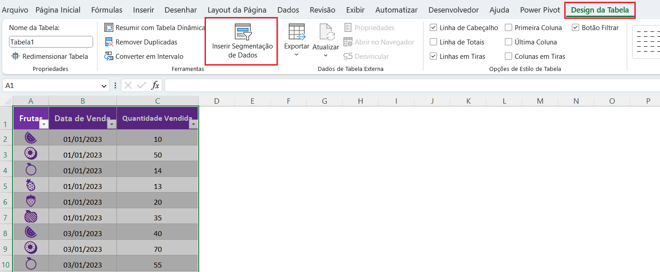Click the Nome da Tabela input field

(x=51, y=42)
